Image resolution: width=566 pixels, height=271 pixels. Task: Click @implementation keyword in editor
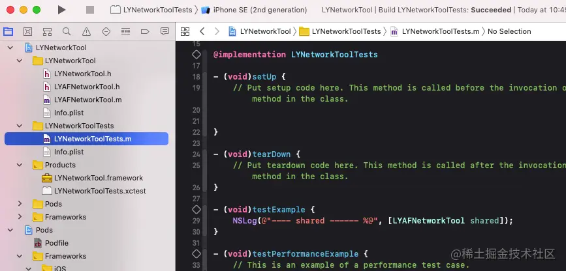250,55
